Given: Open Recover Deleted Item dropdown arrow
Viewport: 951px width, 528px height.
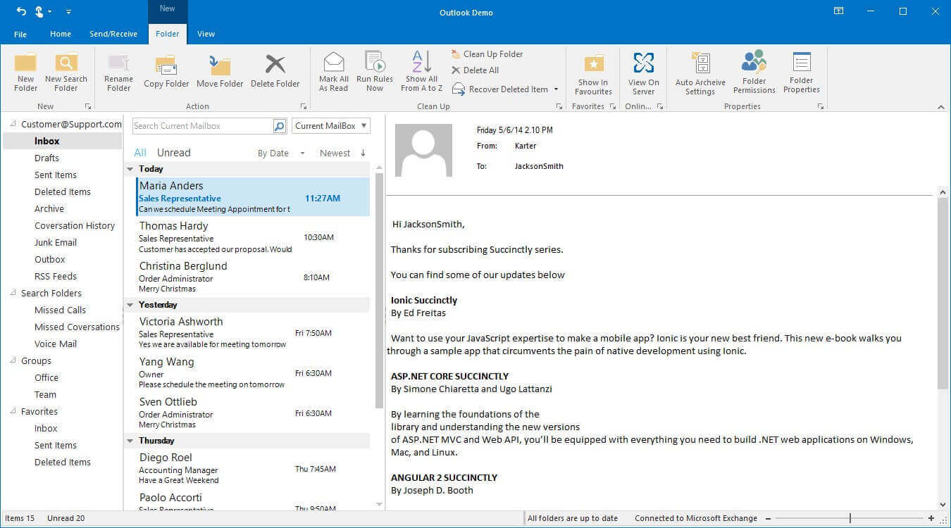Looking at the screenshot, I should (556, 89).
